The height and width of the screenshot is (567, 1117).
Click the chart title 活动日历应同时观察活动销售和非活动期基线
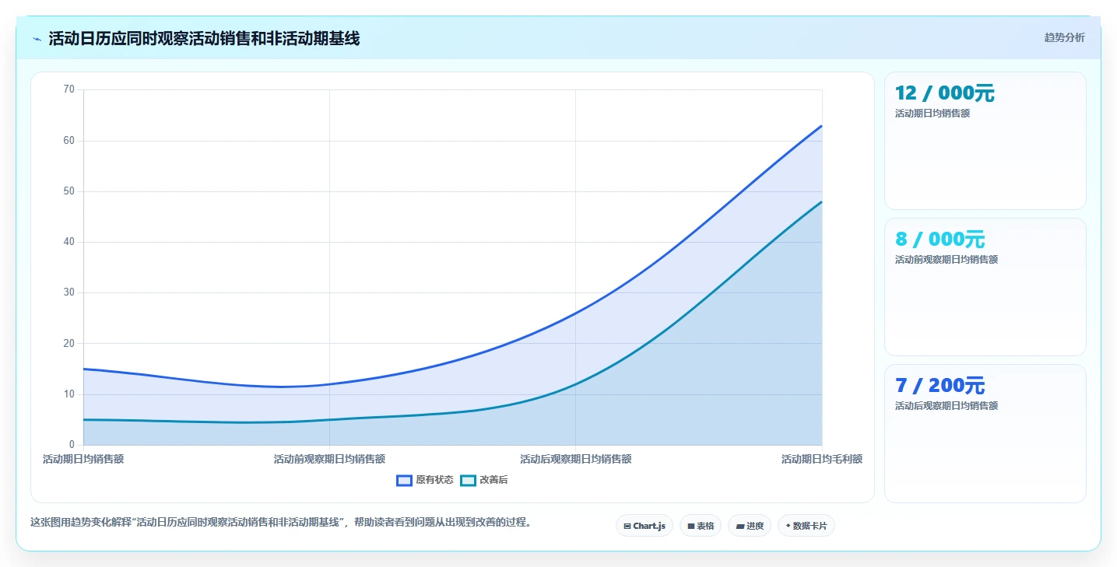tap(204, 39)
